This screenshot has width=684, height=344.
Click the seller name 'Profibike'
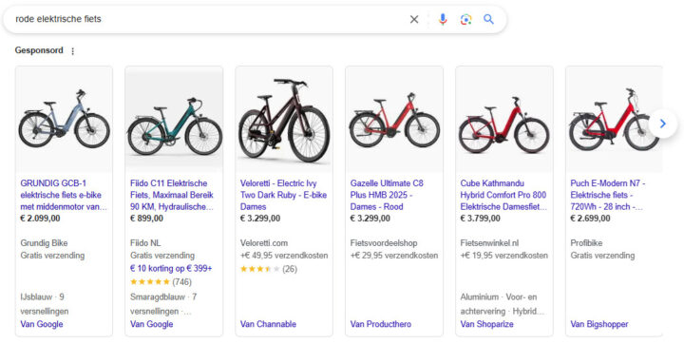(x=586, y=242)
